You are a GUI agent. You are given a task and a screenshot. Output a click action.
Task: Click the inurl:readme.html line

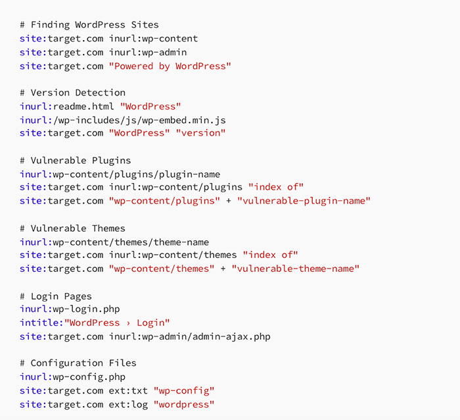pyautogui.click(x=100, y=107)
